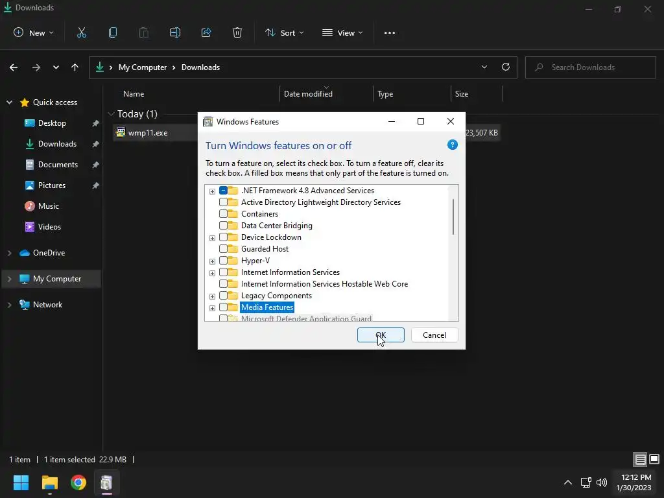
Task: Expand the OneDrive tree item
Action: point(9,253)
